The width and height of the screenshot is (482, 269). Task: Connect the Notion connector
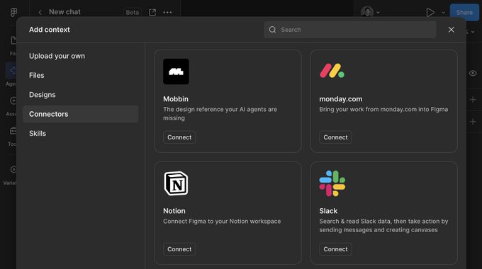179,249
